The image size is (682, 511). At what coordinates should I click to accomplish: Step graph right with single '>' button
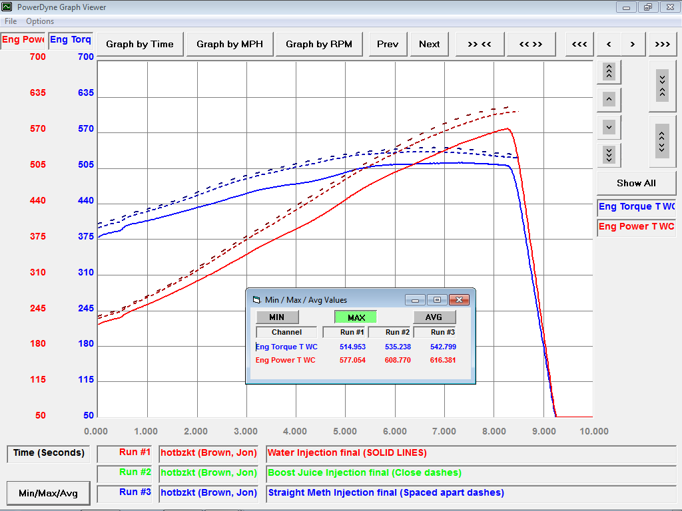click(x=633, y=44)
